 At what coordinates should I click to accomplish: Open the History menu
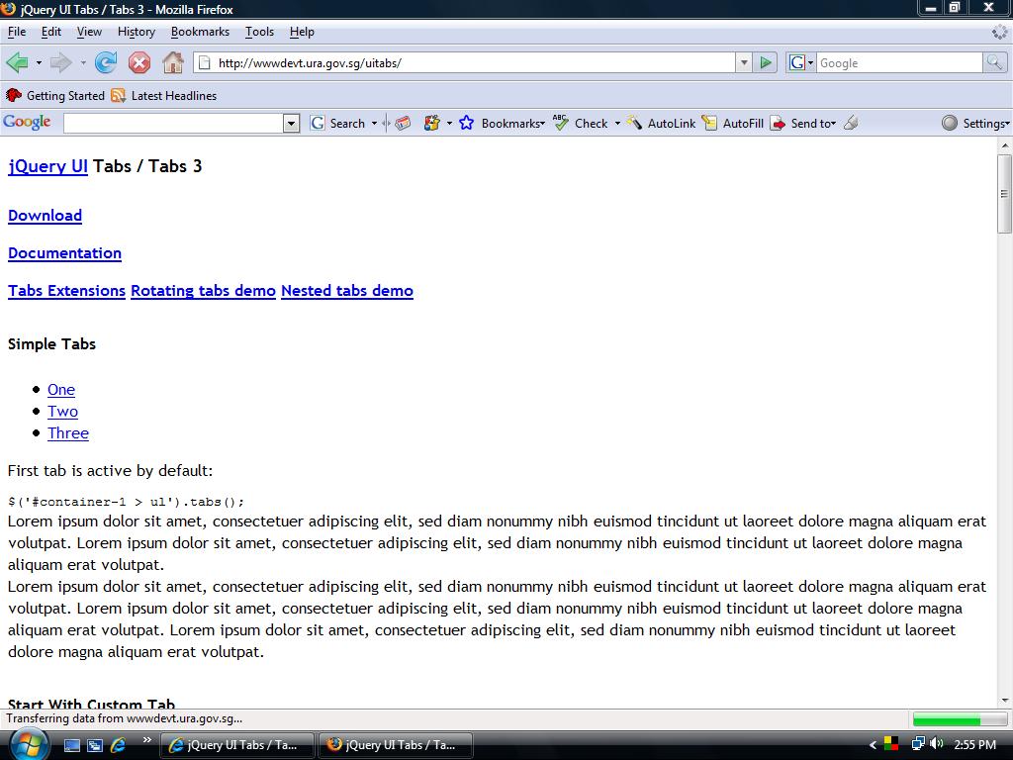tap(136, 32)
